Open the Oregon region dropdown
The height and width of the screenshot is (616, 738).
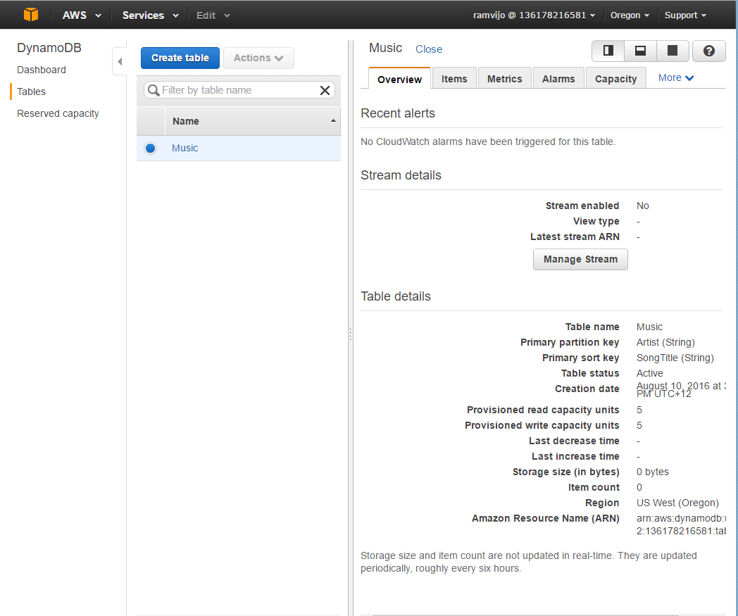click(x=630, y=15)
